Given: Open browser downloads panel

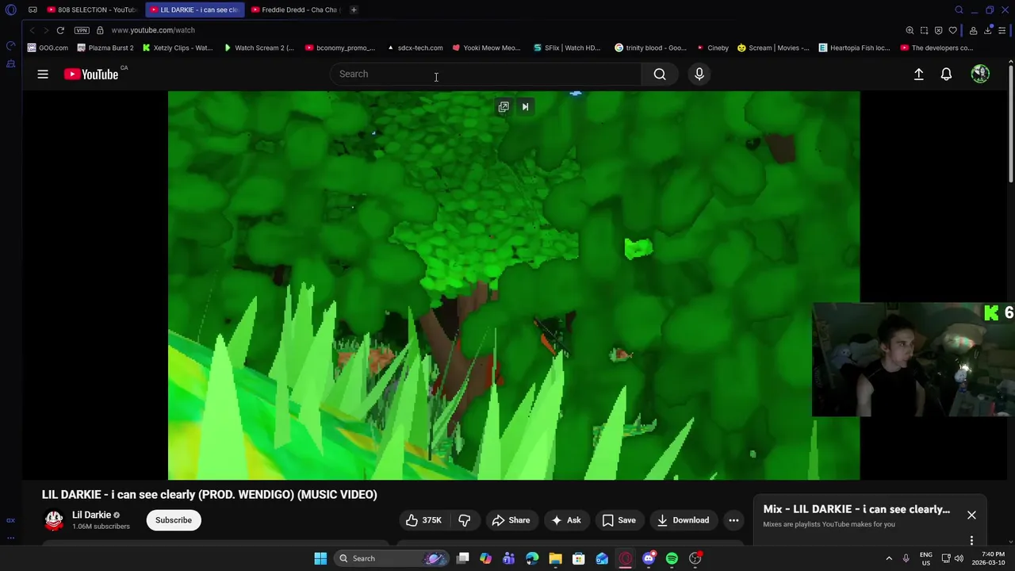Looking at the screenshot, I should coord(987,30).
